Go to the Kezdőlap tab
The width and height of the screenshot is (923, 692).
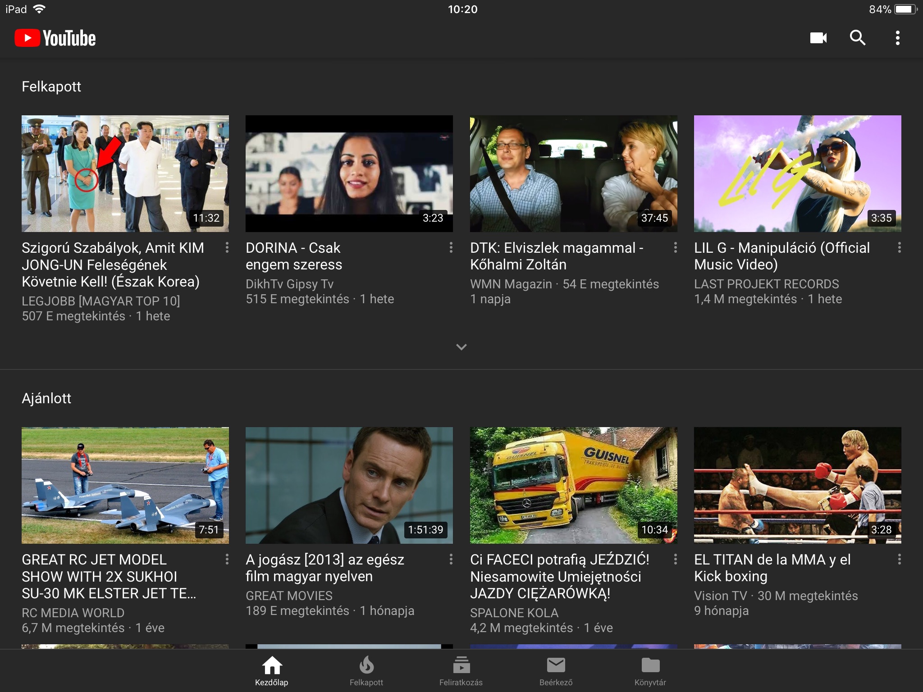[272, 671]
